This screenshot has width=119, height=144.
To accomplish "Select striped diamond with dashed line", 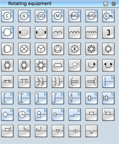I will click(92, 98).
